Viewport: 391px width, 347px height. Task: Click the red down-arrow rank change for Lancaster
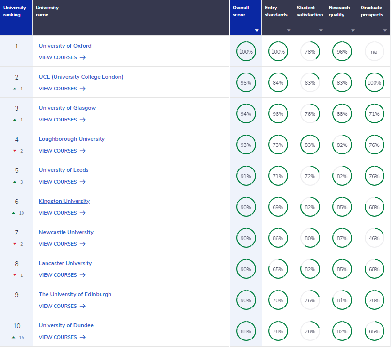point(15,275)
